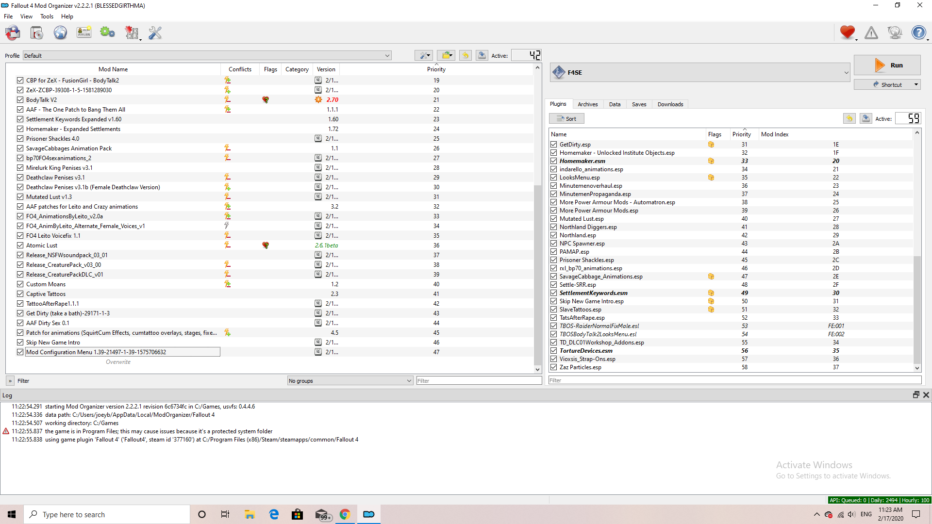The height and width of the screenshot is (524, 932).
Task: Click the plugin list restore backup icon
Action: pyautogui.click(x=849, y=118)
